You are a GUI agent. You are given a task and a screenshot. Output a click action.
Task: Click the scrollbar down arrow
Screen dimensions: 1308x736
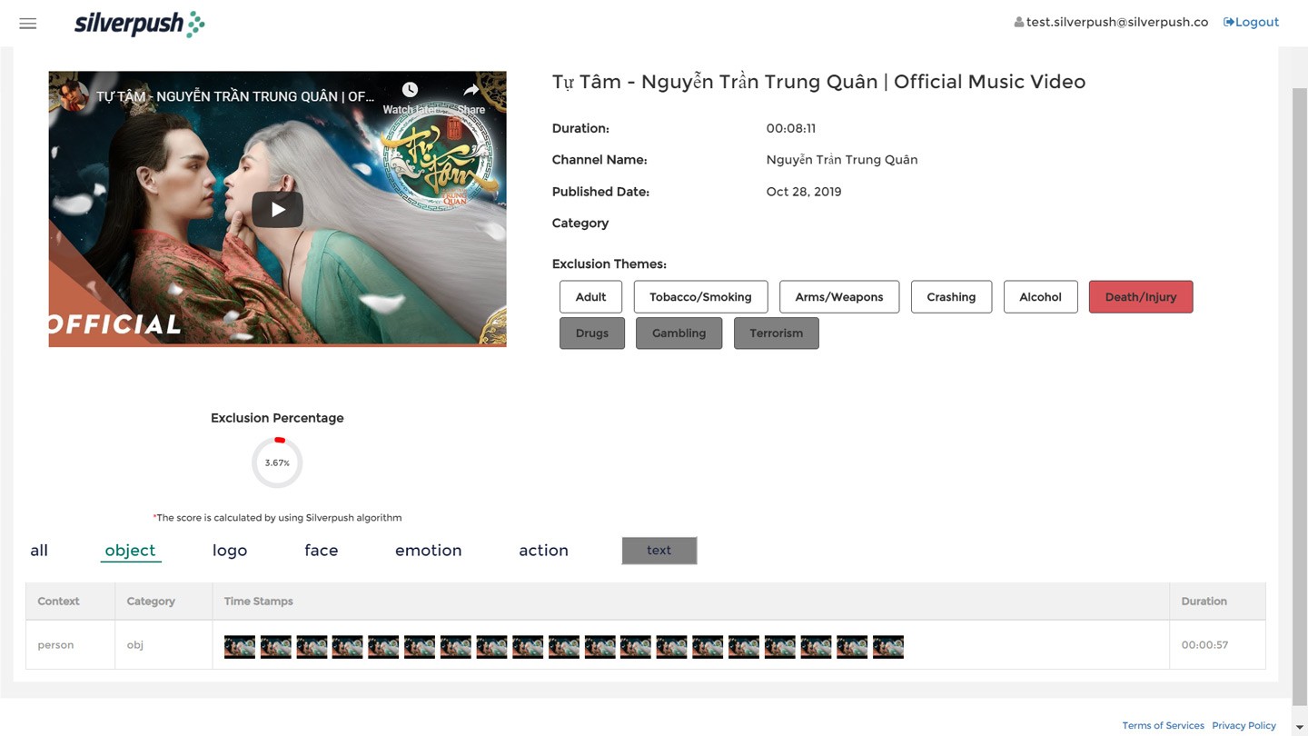pyautogui.click(x=1300, y=728)
